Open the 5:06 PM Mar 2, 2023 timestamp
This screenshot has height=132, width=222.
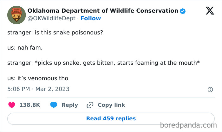(38, 89)
